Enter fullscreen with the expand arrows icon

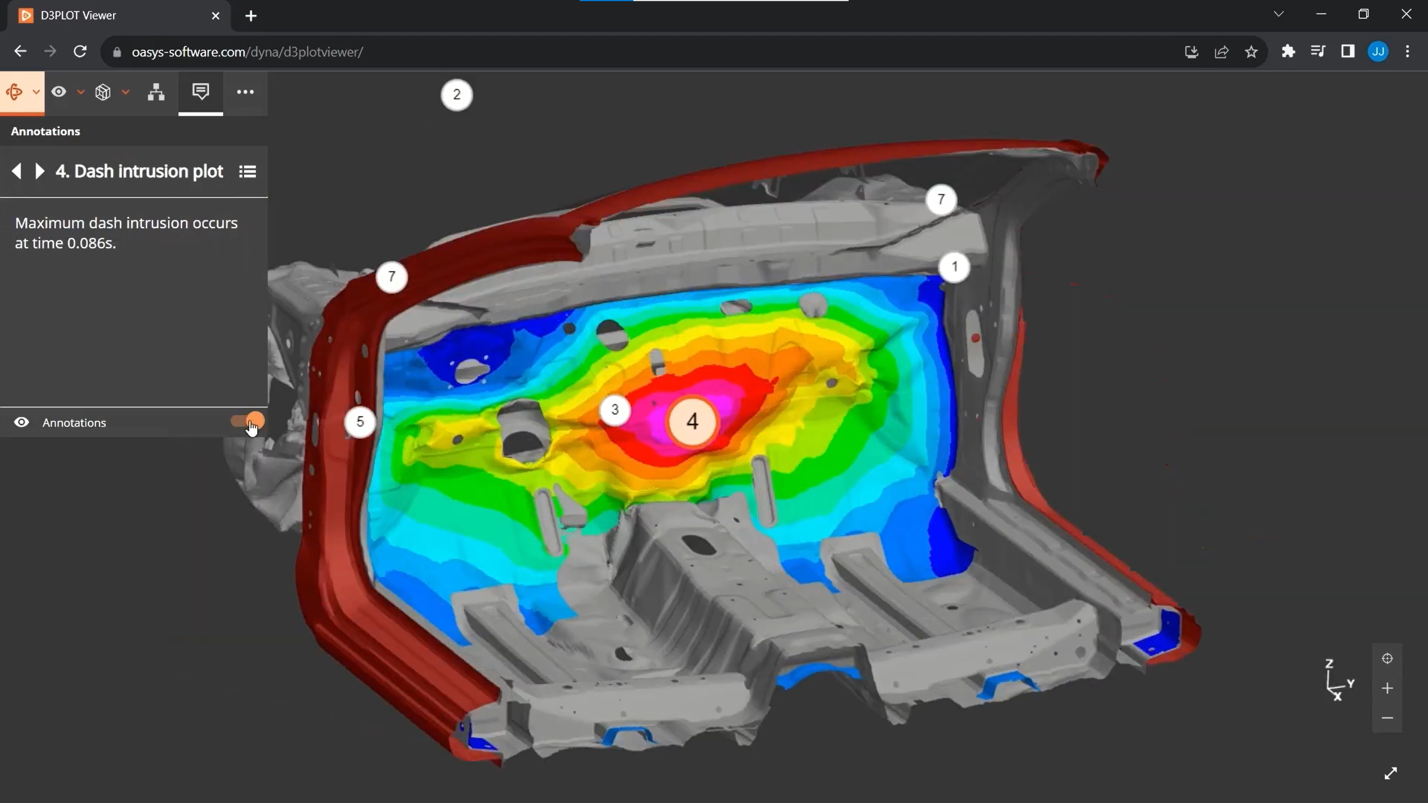(x=1391, y=773)
